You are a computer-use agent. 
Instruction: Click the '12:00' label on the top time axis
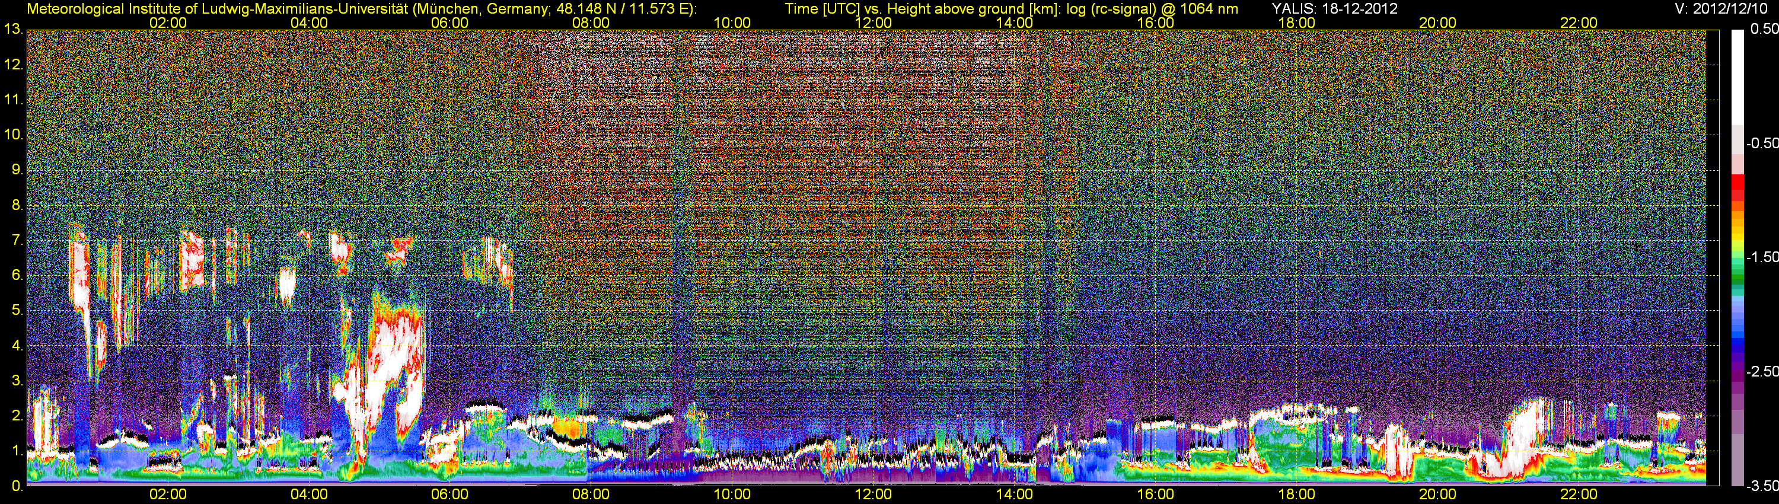pyautogui.click(x=873, y=23)
